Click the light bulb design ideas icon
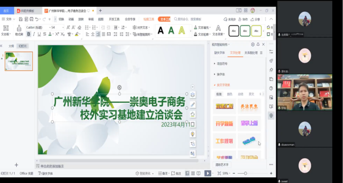 (193, 134)
